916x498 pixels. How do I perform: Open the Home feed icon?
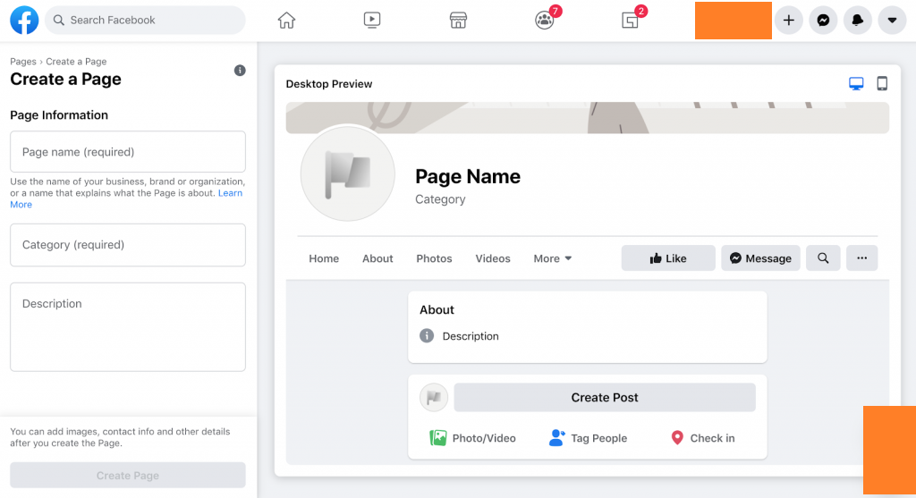[286, 21]
